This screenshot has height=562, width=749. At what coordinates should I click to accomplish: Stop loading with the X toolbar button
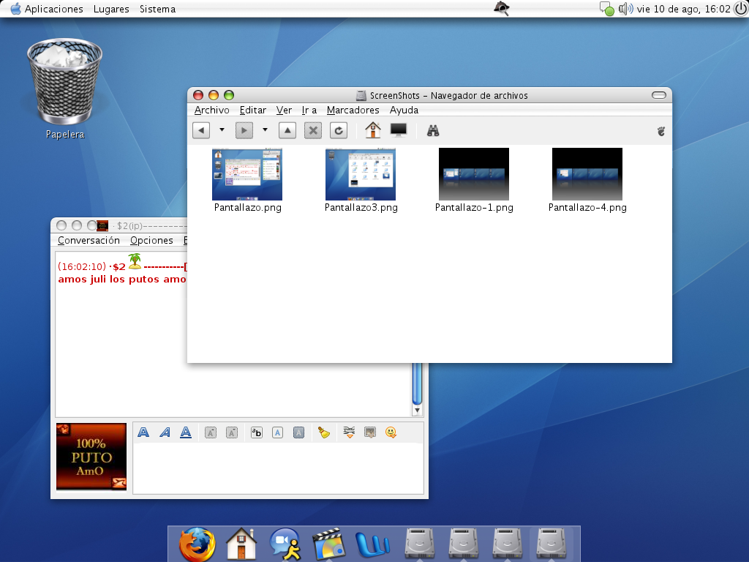[313, 130]
